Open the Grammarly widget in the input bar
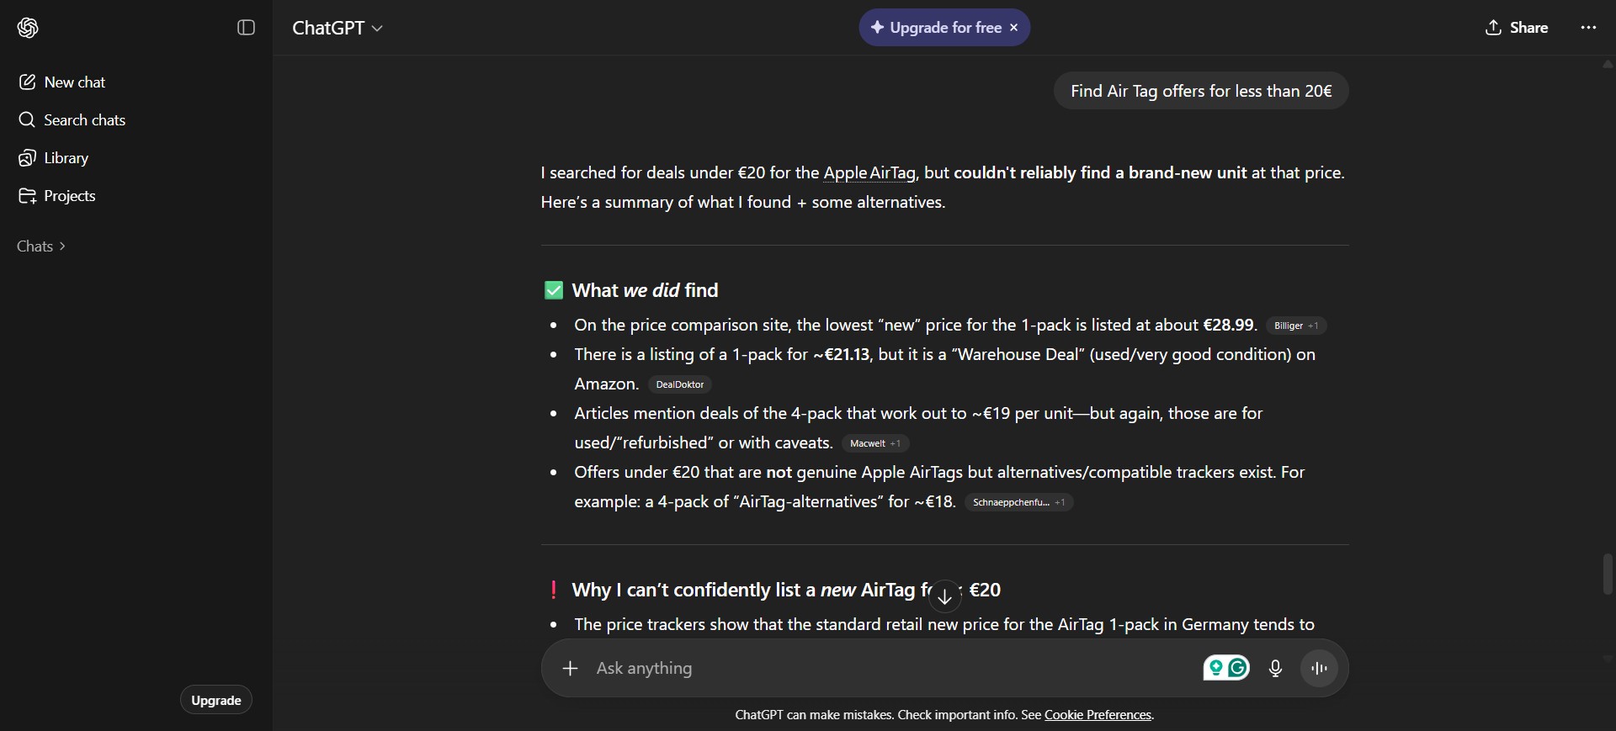The width and height of the screenshot is (1616, 731). 1226,668
